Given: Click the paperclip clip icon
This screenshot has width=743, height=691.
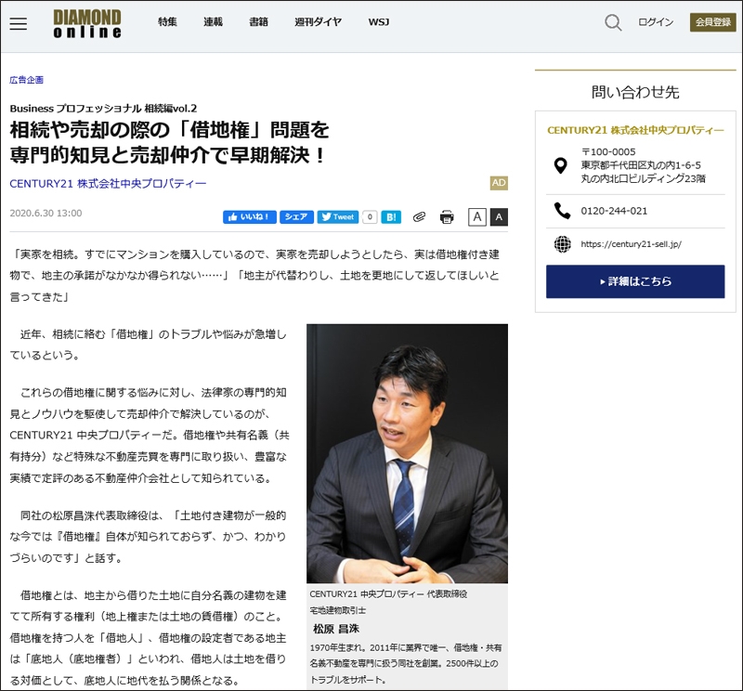Looking at the screenshot, I should click(419, 217).
